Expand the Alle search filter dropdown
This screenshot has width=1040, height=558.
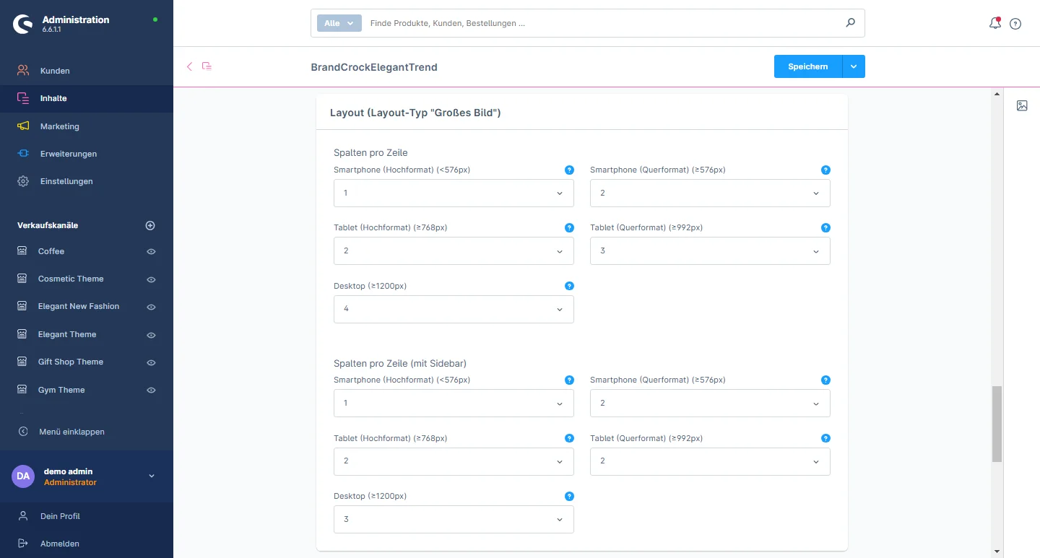pos(339,23)
